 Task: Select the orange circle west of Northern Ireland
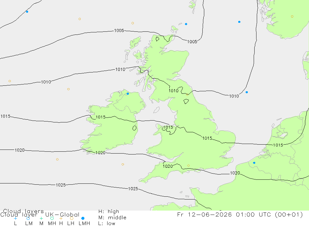click(x=68, y=89)
